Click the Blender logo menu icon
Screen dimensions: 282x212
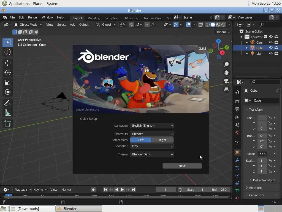point(5,17)
